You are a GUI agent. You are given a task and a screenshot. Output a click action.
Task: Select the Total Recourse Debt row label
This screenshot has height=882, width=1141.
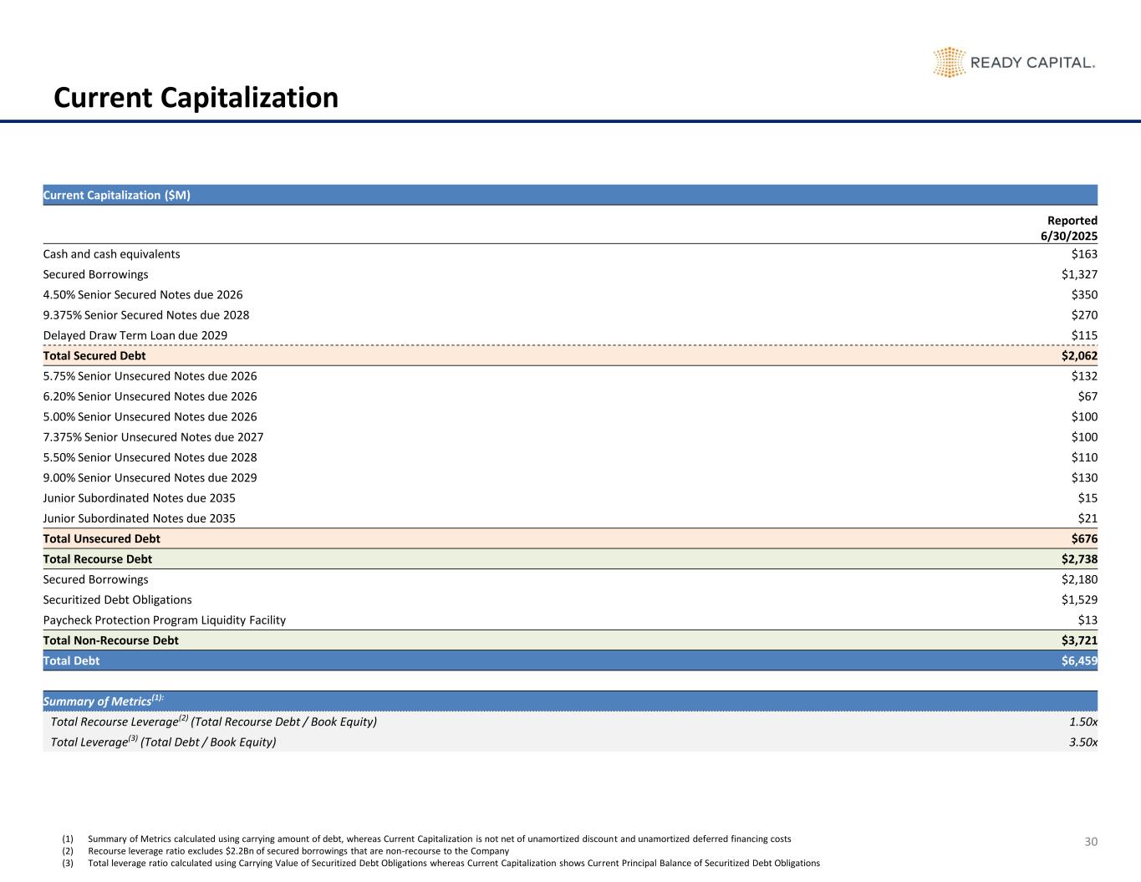coord(97,558)
